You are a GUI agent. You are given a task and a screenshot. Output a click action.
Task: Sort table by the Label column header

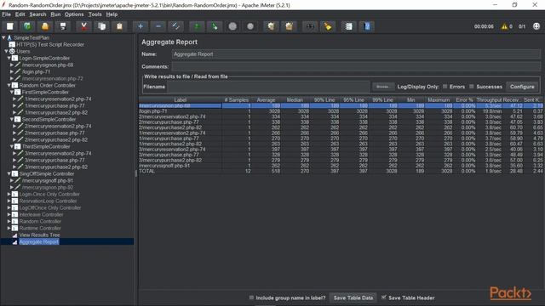[181, 99]
